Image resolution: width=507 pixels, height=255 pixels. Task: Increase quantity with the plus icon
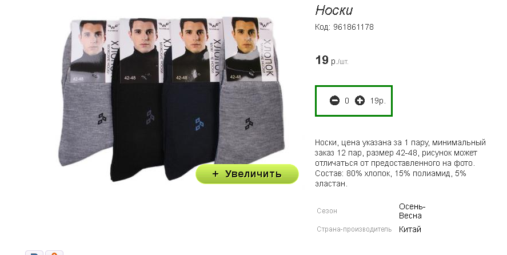[360, 101]
